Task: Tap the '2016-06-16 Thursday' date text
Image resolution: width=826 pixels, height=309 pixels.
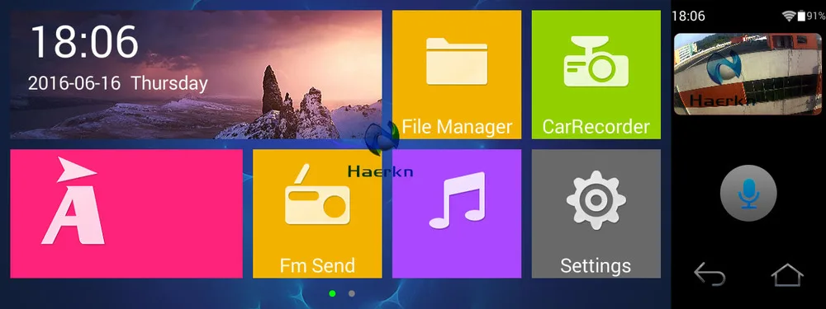Action: 118,83
